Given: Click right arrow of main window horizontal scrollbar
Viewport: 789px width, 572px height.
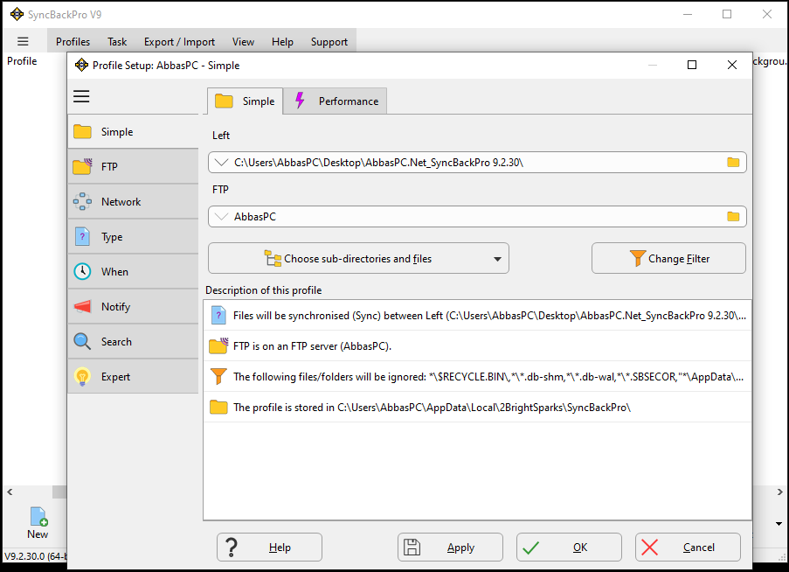Looking at the screenshot, I should pos(779,492).
